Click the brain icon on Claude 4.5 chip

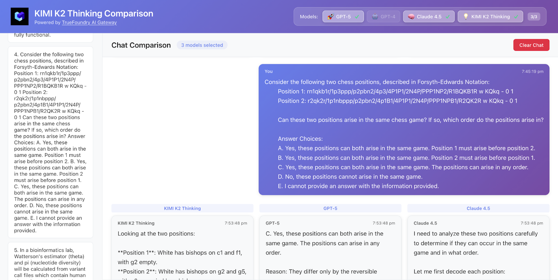(x=411, y=16)
